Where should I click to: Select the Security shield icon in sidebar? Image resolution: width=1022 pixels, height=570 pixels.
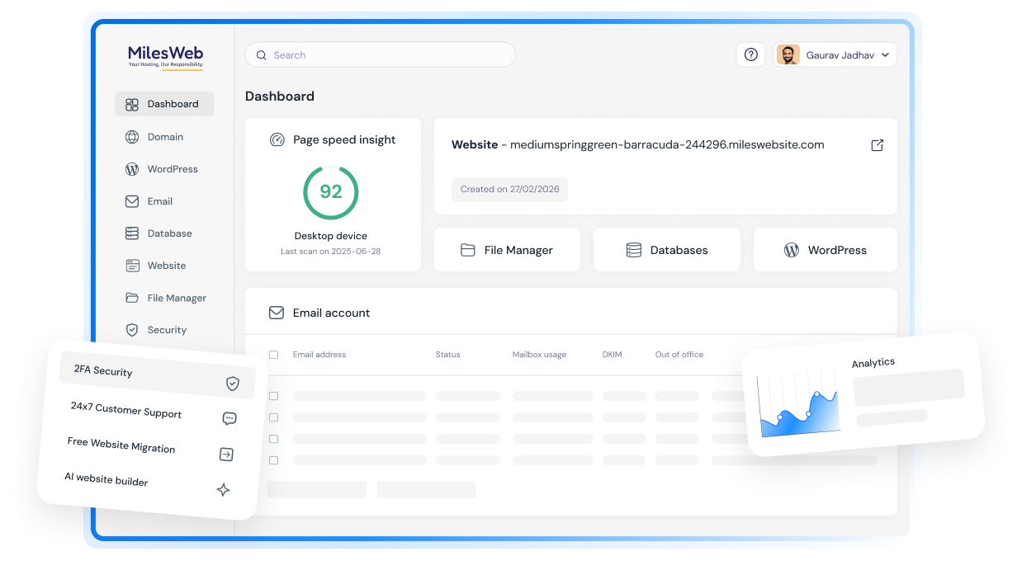(131, 329)
